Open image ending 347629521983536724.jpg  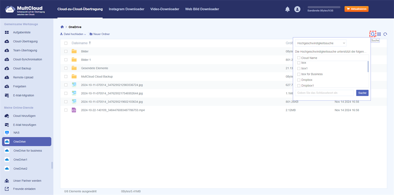[x=112, y=85]
